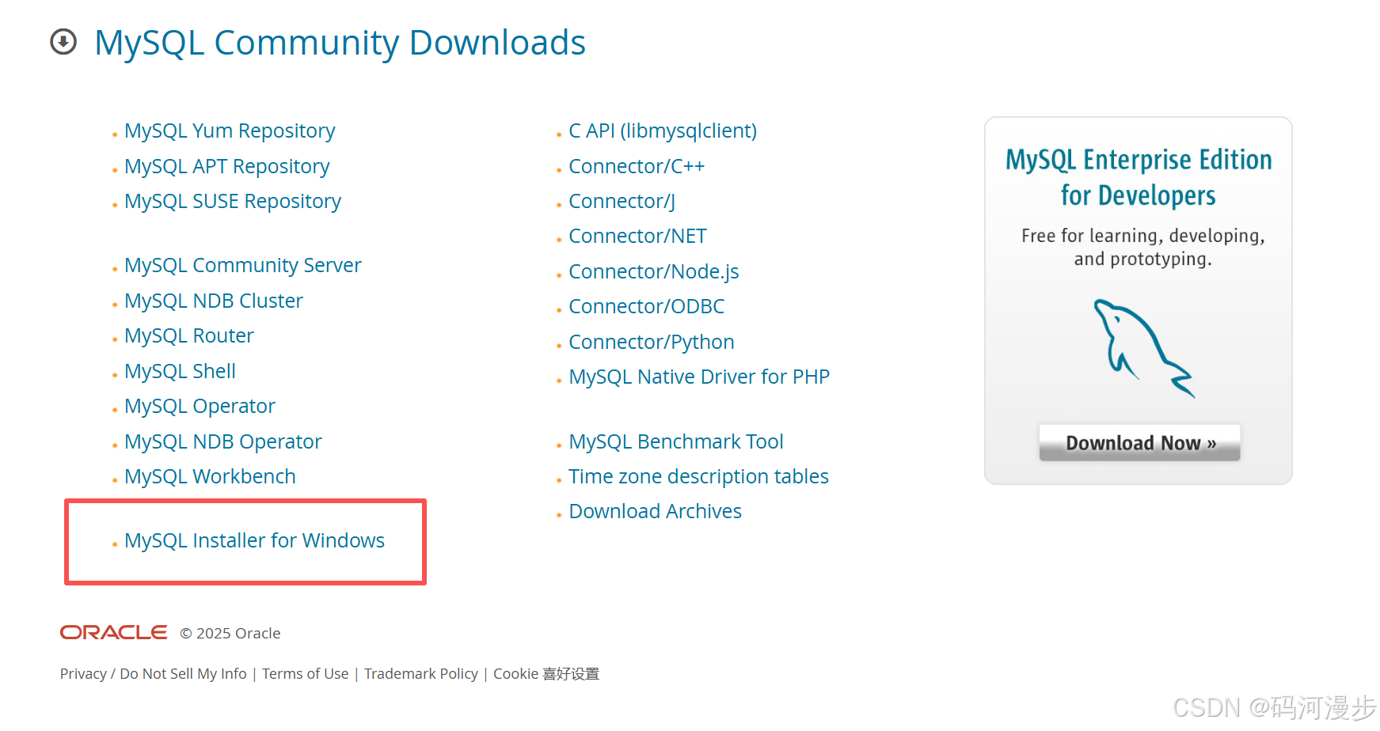Open Connector/Node.js link
Image resolution: width=1380 pixels, height=731 pixels.
[654, 271]
